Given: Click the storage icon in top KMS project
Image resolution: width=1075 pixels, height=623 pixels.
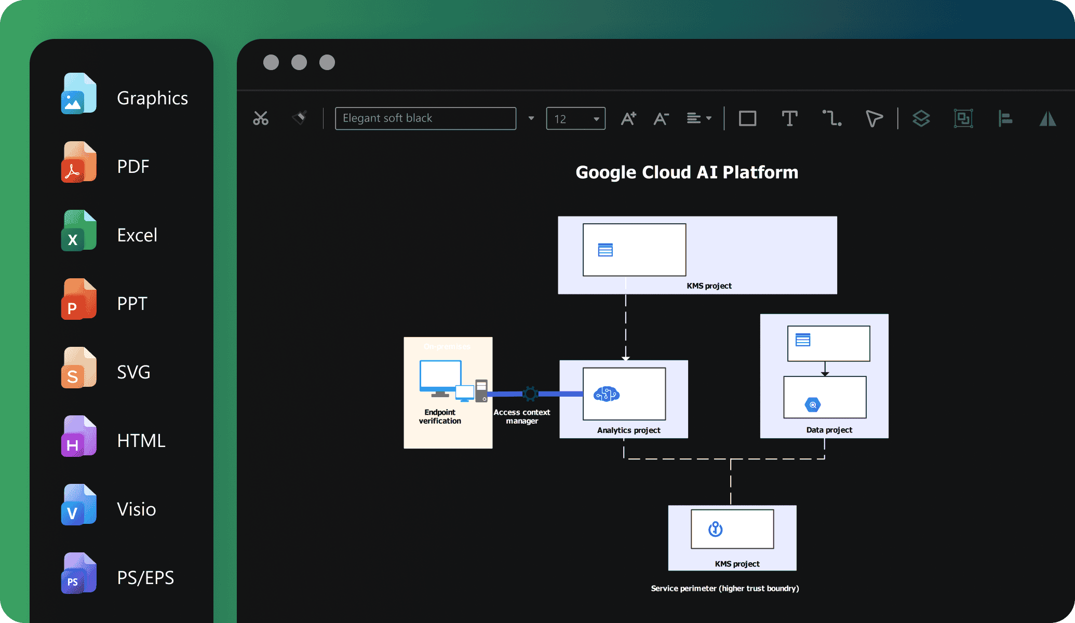Looking at the screenshot, I should tap(605, 250).
